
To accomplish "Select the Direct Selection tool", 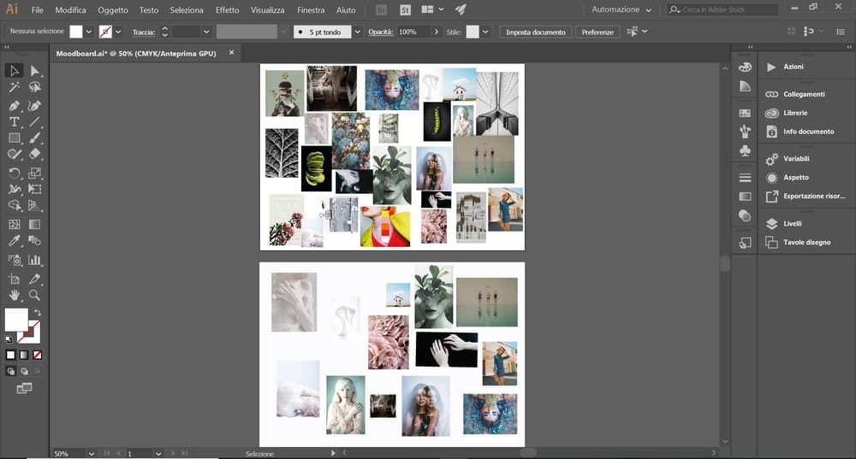I will (34, 70).
